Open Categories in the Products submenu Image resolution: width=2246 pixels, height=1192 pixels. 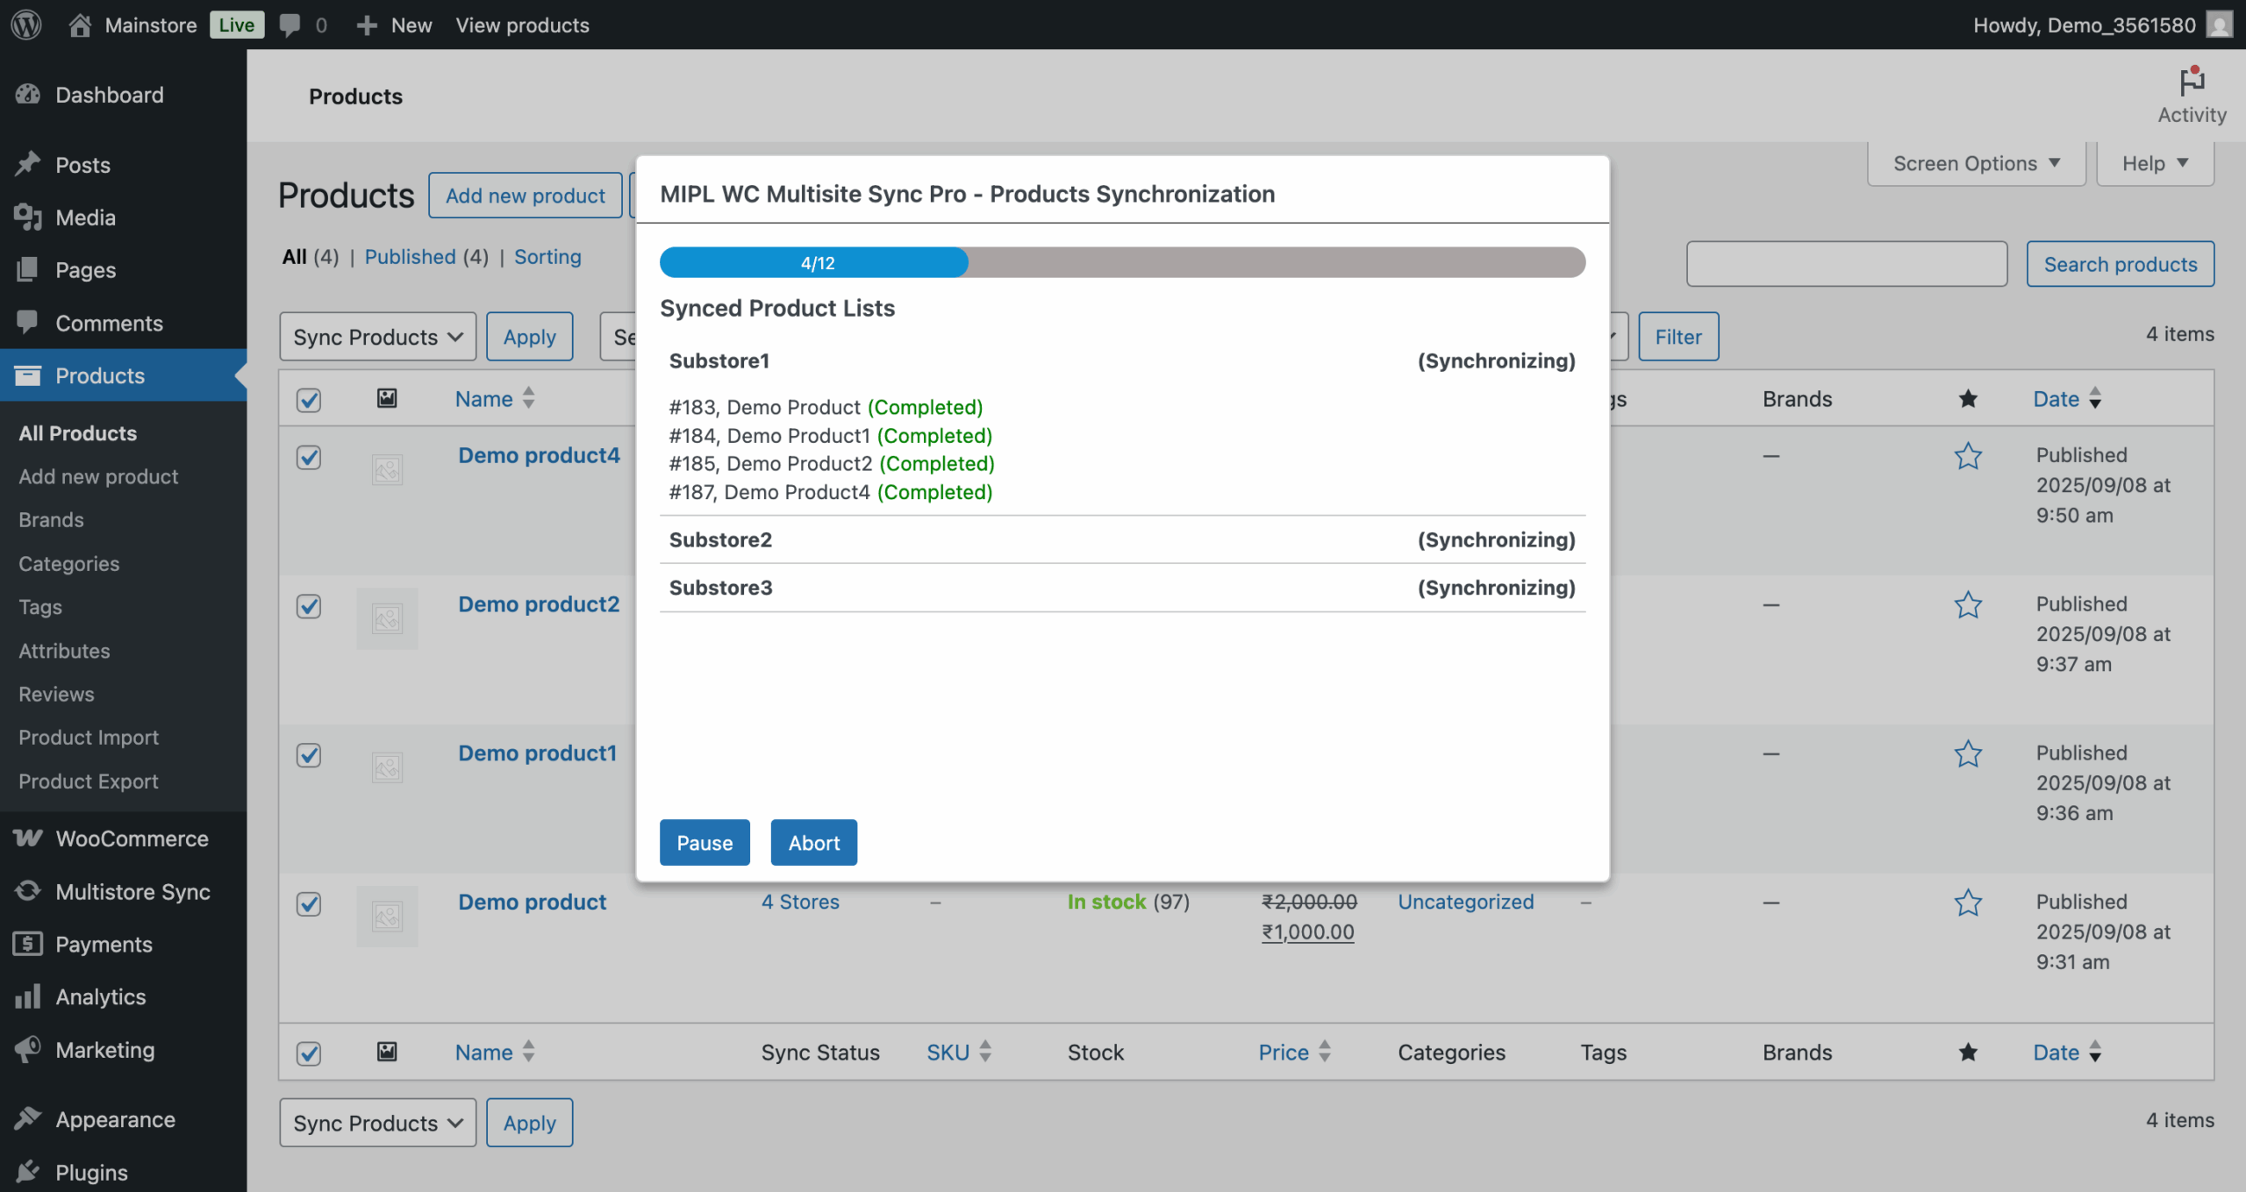pyautogui.click(x=69, y=563)
